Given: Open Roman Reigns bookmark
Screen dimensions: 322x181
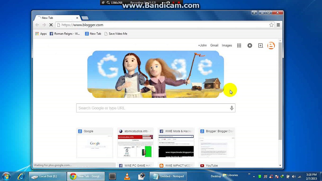Looking at the screenshot, I should coord(65,34).
